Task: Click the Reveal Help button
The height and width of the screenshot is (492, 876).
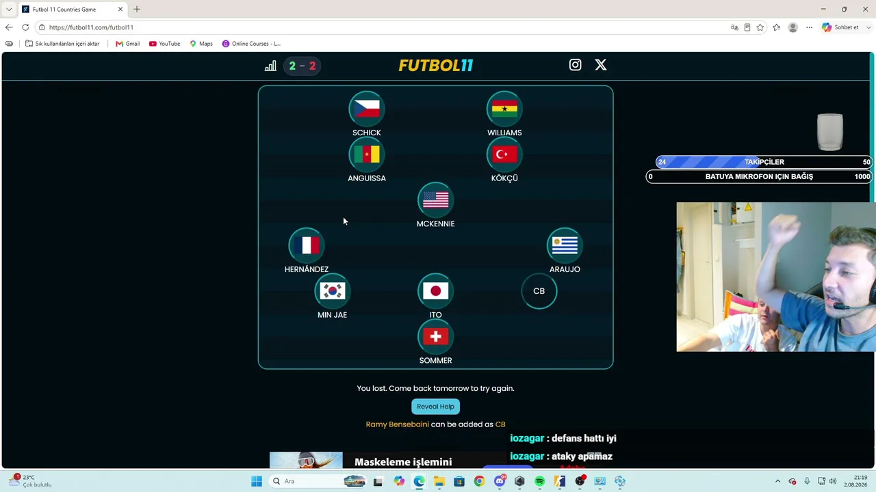Action: click(435, 407)
